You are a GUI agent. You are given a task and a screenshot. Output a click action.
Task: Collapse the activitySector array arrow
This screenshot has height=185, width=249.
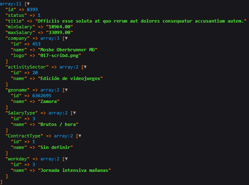(85, 67)
